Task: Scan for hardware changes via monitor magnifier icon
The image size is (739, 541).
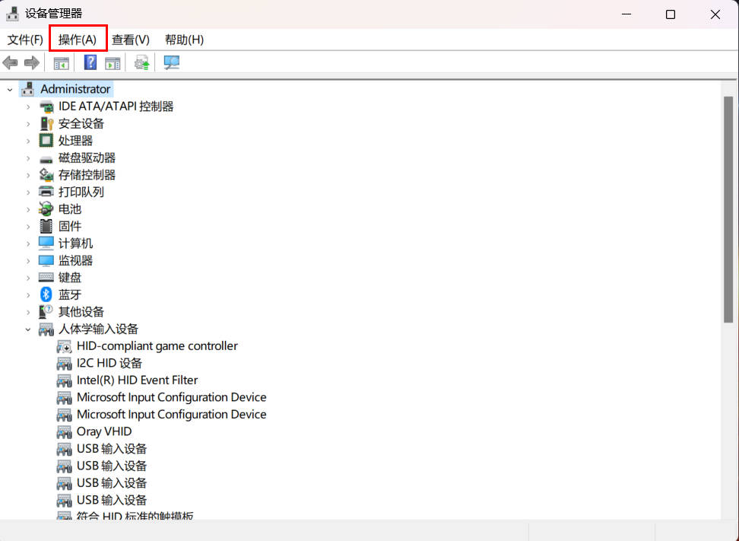Action: tap(172, 62)
